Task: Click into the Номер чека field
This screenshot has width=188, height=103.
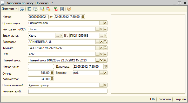Action: click(x=41, y=67)
